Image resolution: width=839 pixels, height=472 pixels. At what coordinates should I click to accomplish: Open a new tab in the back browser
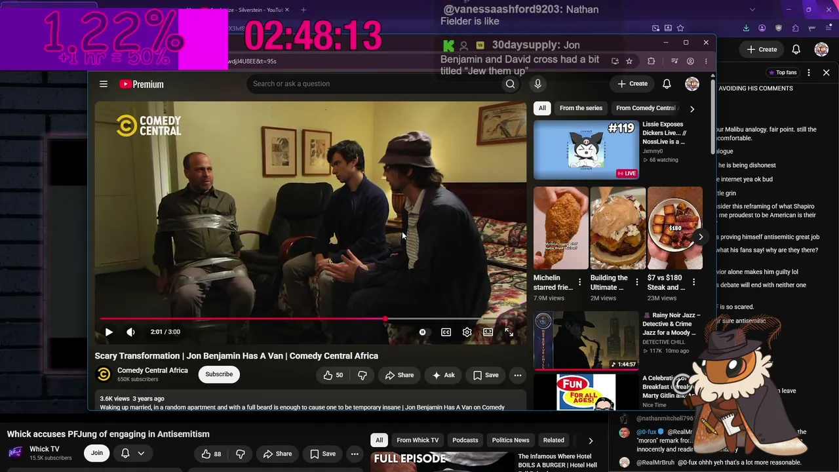point(304,10)
